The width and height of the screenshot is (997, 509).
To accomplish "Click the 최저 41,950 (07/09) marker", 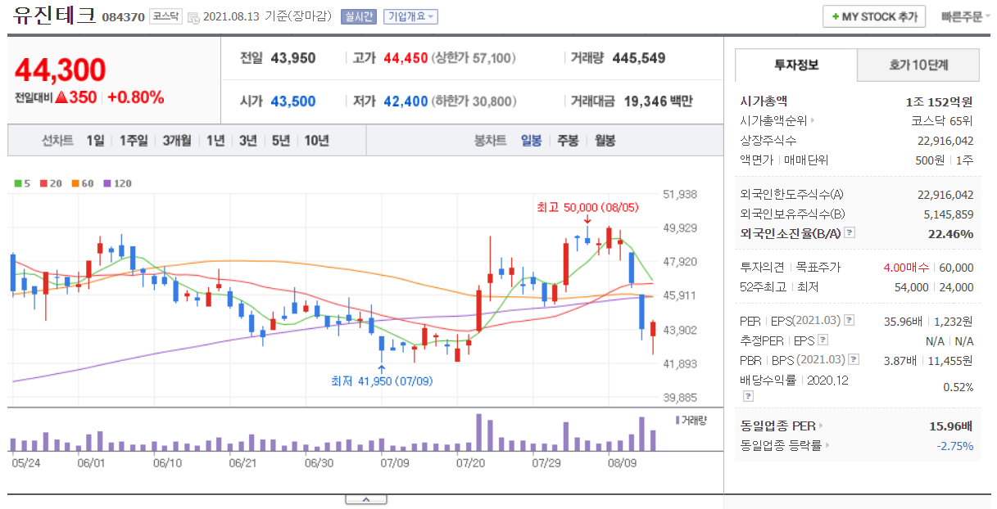I will coord(382,381).
